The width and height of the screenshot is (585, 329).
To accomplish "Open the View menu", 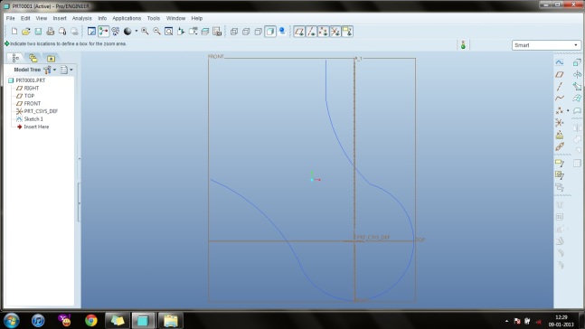I will point(42,18).
